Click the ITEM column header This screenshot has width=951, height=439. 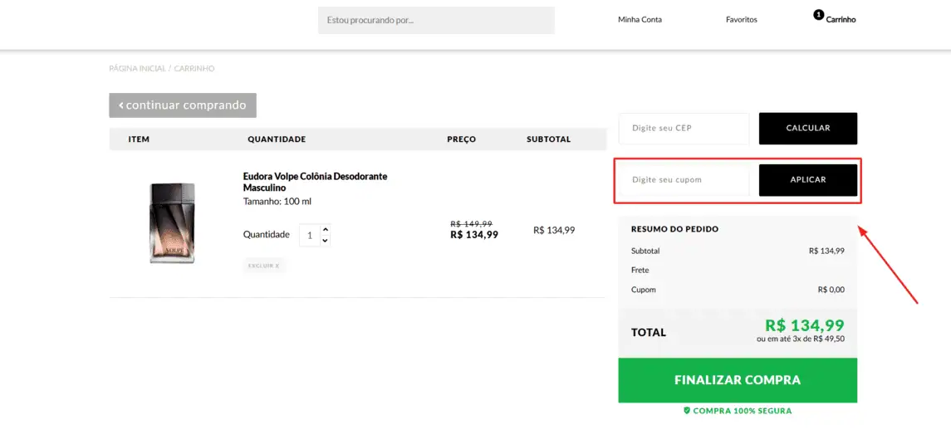tap(139, 139)
